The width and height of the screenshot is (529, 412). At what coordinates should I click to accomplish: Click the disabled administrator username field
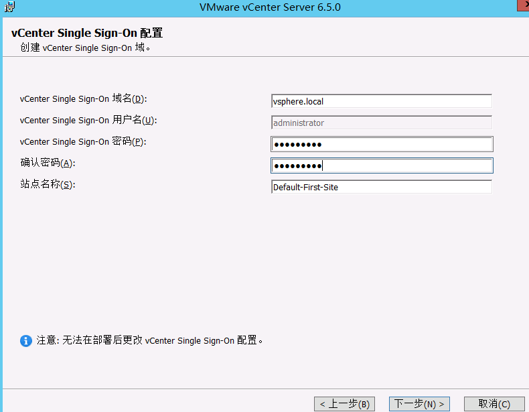point(382,123)
